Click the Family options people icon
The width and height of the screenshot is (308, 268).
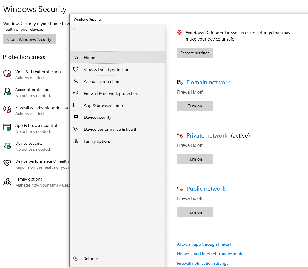[76, 141]
